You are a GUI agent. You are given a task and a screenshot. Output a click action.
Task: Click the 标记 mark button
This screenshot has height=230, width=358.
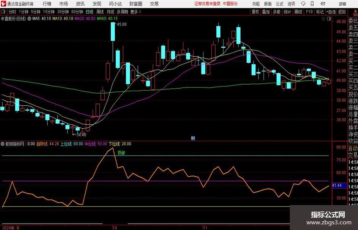320,12
